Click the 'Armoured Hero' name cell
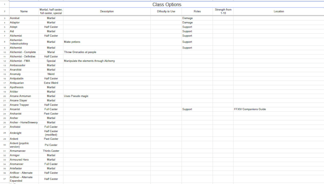This screenshot has height=184, width=324. (24, 160)
